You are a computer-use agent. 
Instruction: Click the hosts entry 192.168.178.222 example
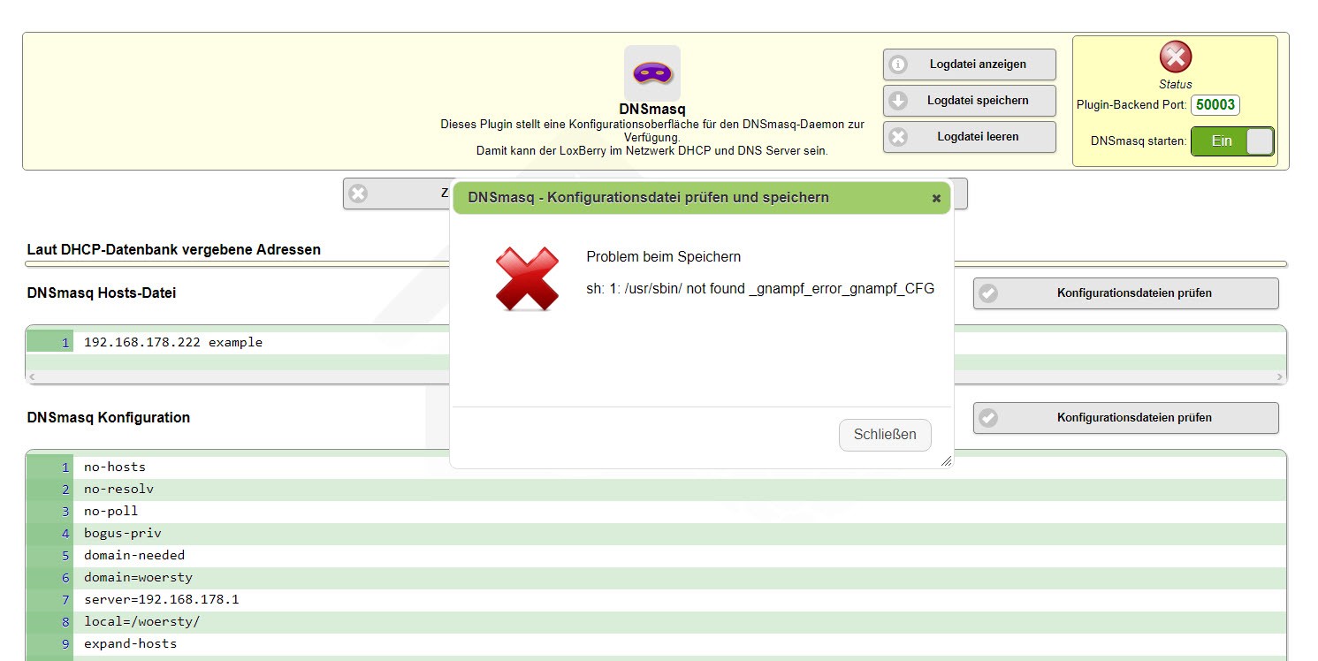[173, 343]
